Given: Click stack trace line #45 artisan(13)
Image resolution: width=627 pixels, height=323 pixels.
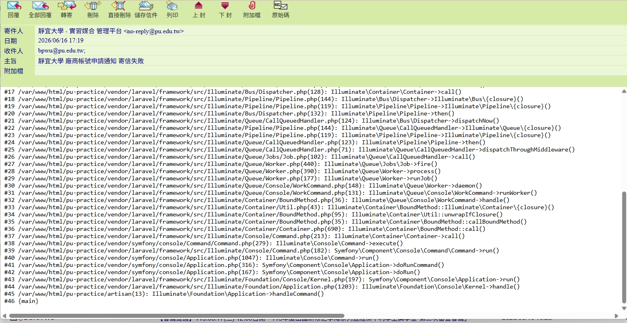Looking at the screenshot, I should (164, 294).
